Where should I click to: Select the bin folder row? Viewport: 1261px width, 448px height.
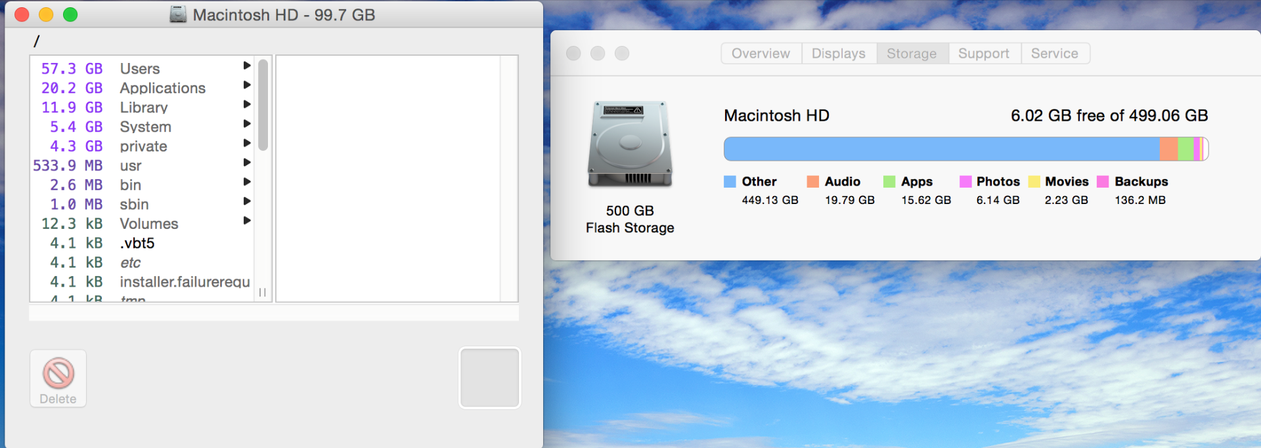click(x=142, y=185)
